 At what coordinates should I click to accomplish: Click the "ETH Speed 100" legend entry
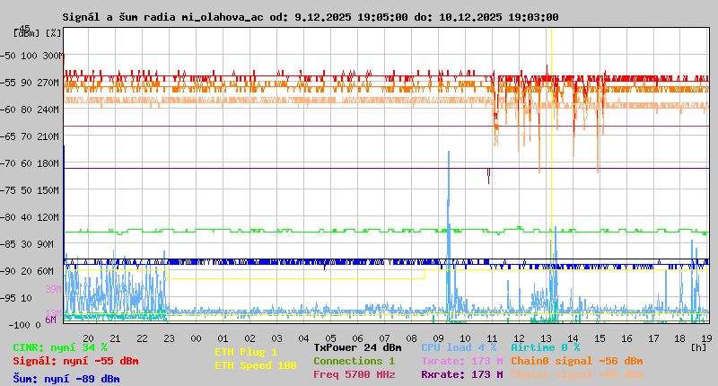(x=256, y=366)
